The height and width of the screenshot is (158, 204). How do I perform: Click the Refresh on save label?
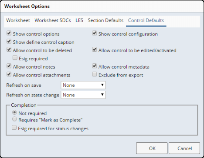(24, 85)
